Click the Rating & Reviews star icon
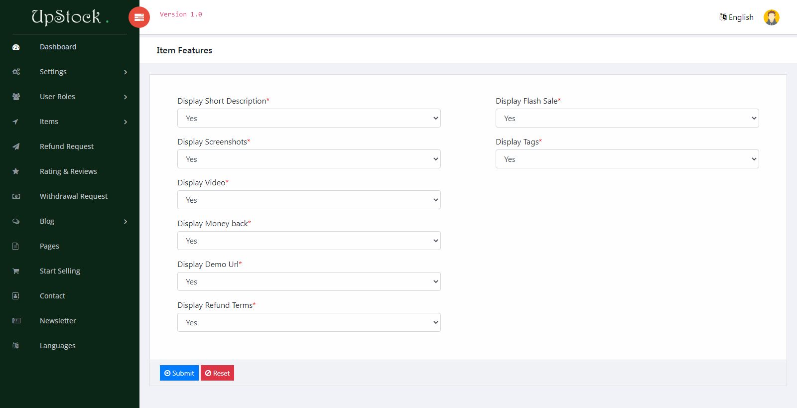 (16, 171)
